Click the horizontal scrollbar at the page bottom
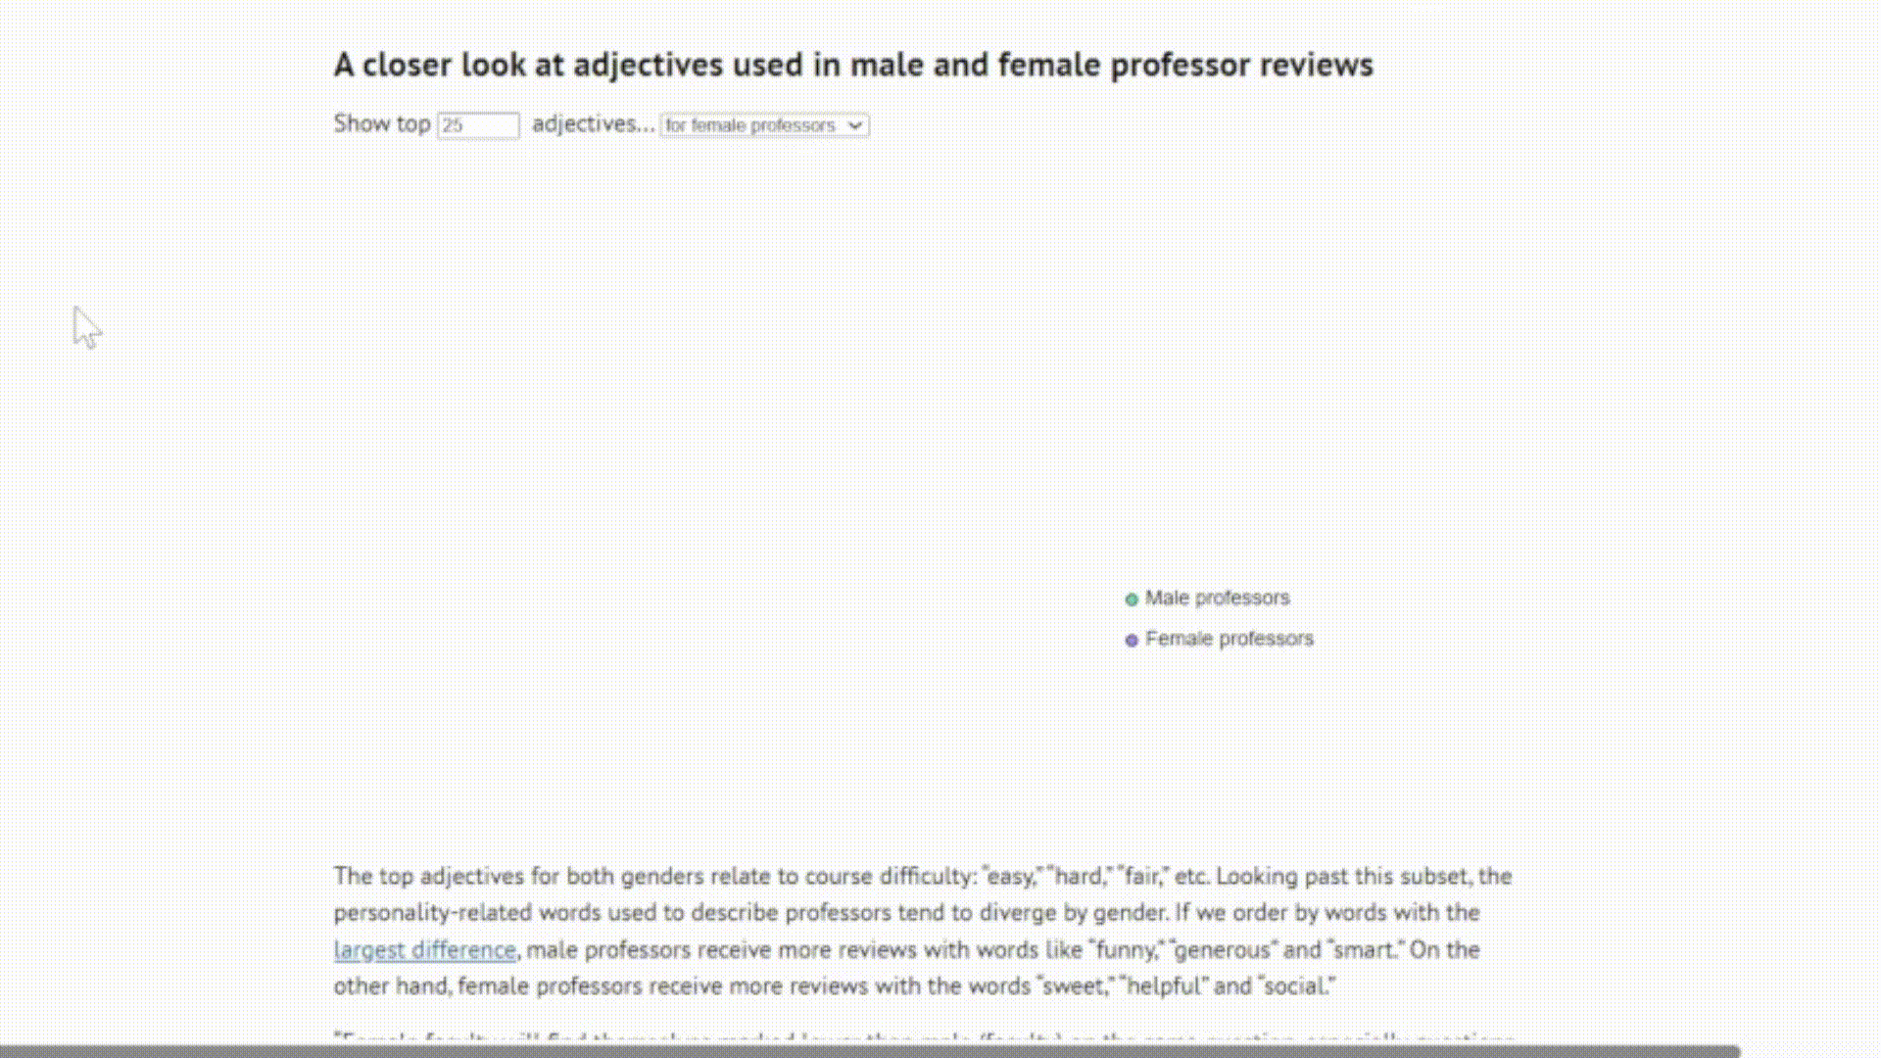The image size is (1881, 1058). (x=870, y=1051)
